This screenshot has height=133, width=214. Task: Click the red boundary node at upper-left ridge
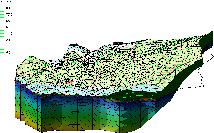point(71,44)
